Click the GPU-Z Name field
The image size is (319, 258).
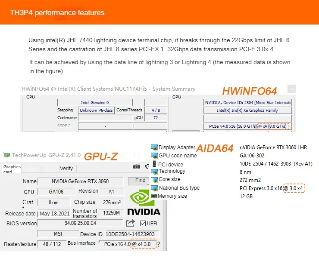coord(80,181)
